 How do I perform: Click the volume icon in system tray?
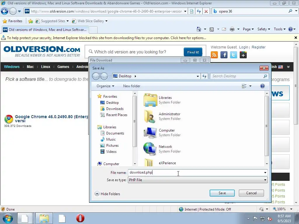[270, 218]
